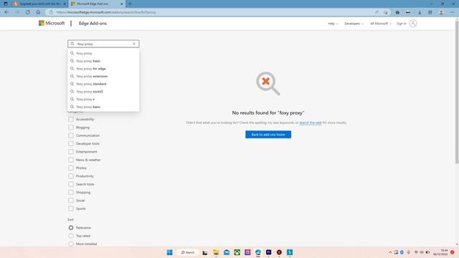Click the account avatar next to Sign in

tap(413, 24)
